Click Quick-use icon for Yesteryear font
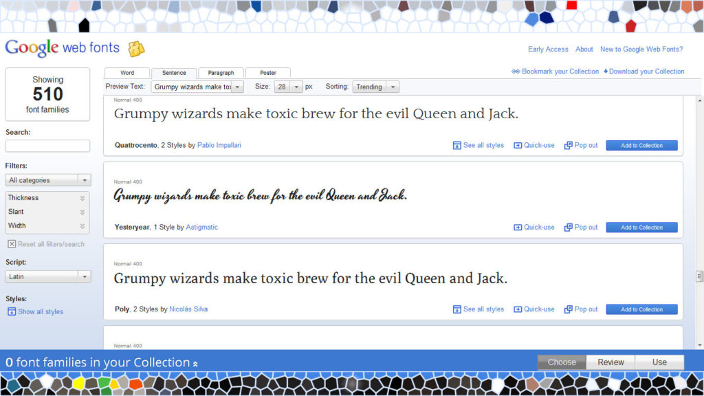Screen dimensions: 704x396 coord(518,228)
